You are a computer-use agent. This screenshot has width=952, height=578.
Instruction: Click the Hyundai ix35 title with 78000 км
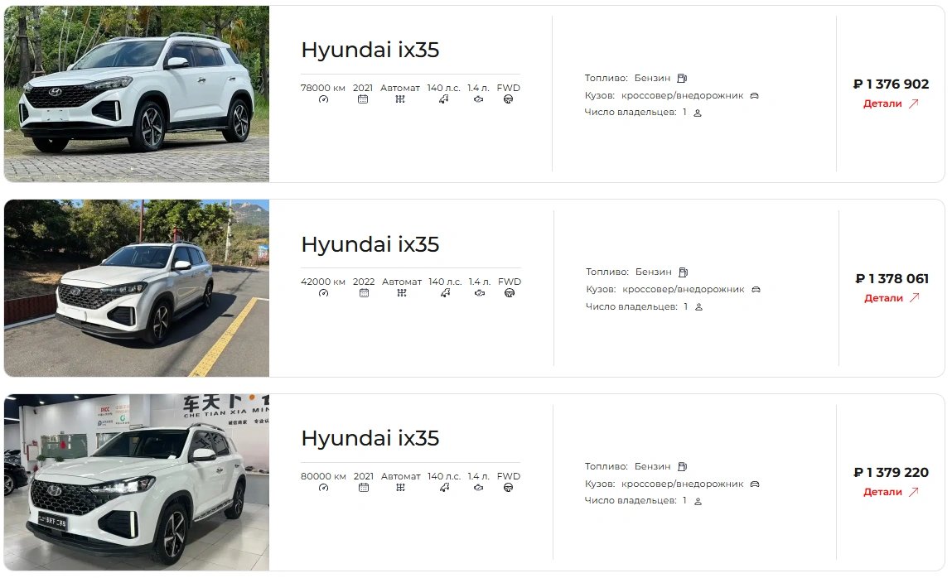point(370,50)
